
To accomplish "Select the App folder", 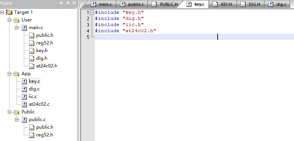I will point(26,74).
